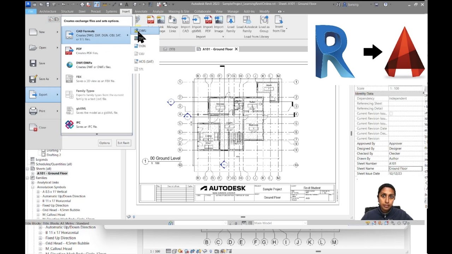452x254 pixels.
Task: Choose PDF export option
Action: tap(96, 51)
